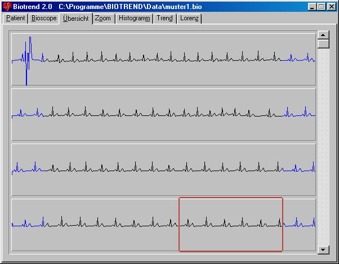
Task: Click the scrollbar down arrow
Action: [x=323, y=250]
